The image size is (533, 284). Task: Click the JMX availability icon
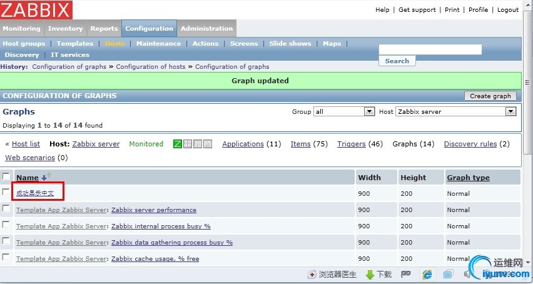pyautogui.click(x=198, y=144)
